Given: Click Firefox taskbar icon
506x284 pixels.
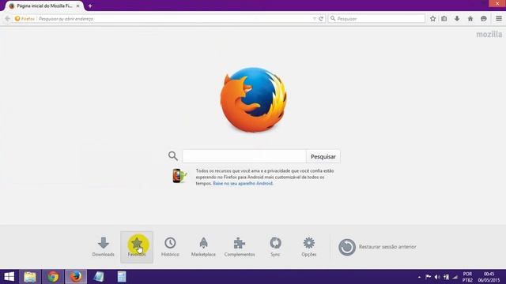Looking at the screenshot, I should [x=76, y=277].
